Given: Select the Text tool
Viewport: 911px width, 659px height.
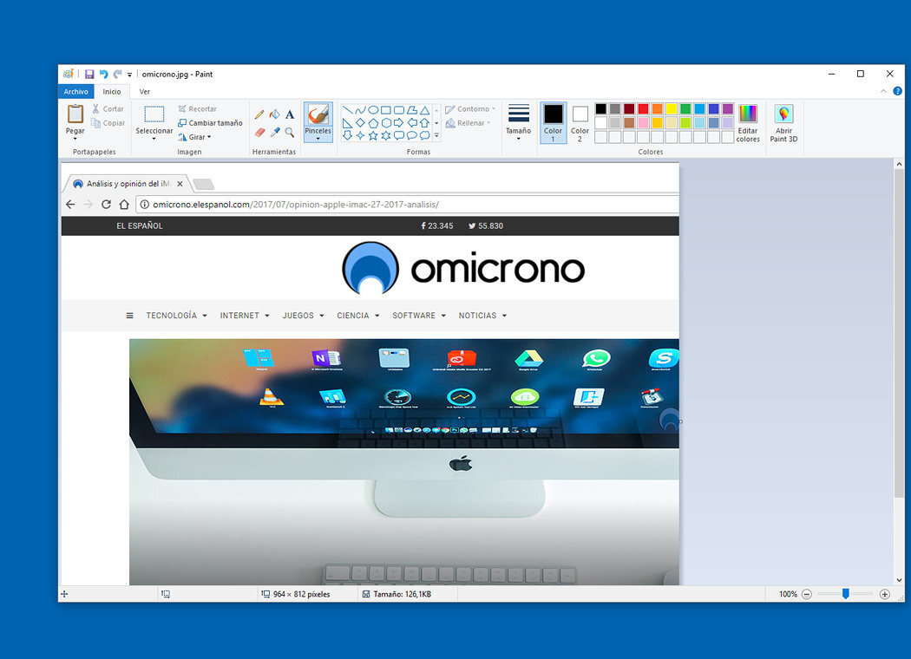Looking at the screenshot, I should click(x=290, y=114).
